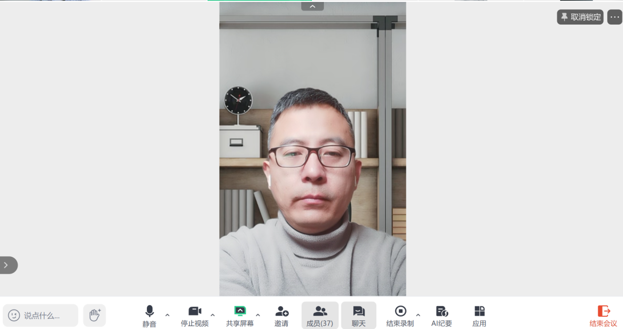Stop the camera video

click(195, 314)
